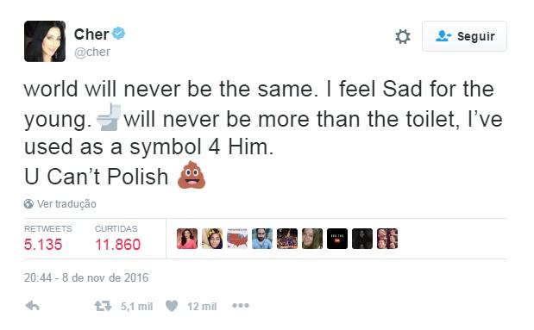Open the US map avatar
The image size is (534, 330).
pos(237,239)
